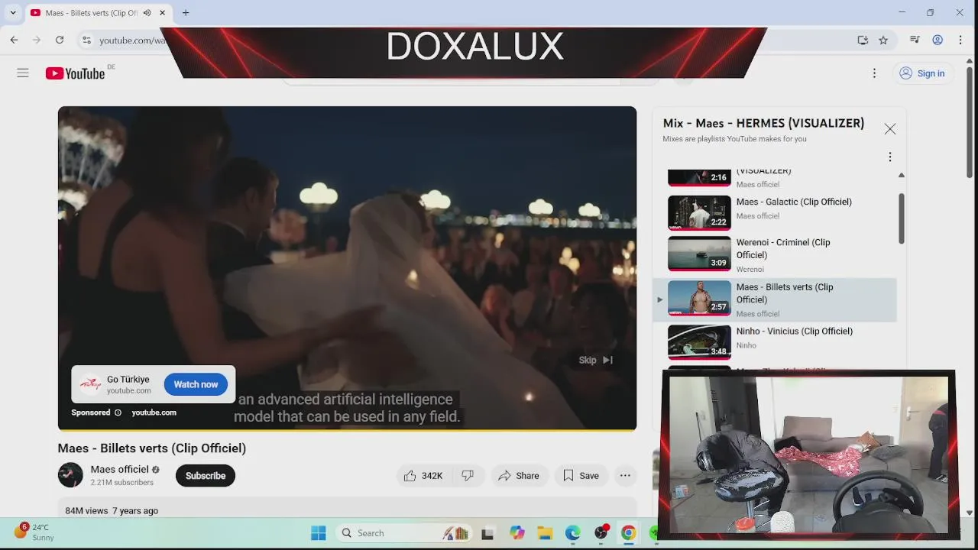
Task: Play Werenoi - Criminel (Clip Officiel) from playlist
Action: (775, 255)
